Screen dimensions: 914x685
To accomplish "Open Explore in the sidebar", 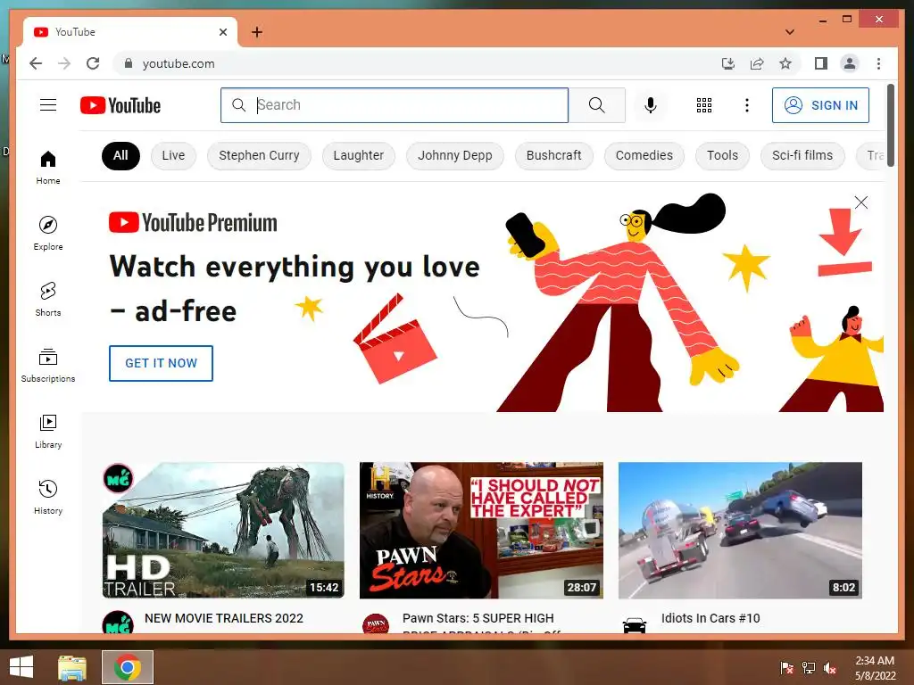I will coord(48,233).
